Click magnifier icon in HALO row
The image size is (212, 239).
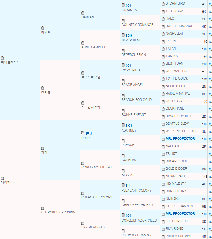(210, 19)
